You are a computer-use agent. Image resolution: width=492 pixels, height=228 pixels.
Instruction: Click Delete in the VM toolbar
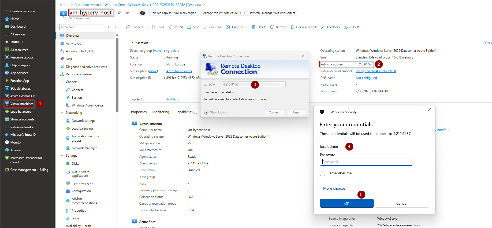259,27
